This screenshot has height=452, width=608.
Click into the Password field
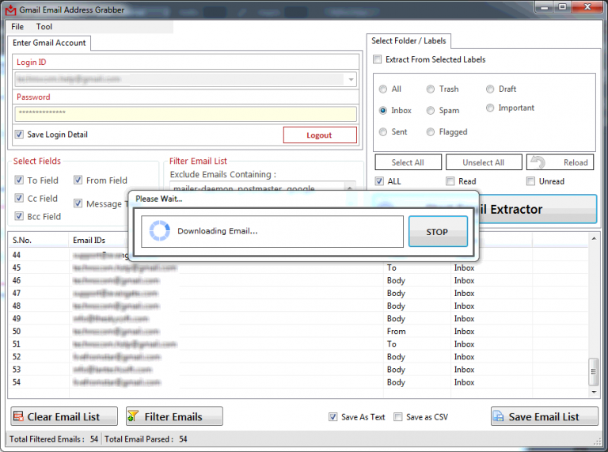(186, 114)
